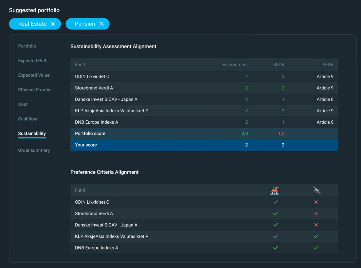Viewport: 361px width, 268px height.
Task: Click the weapons criteria rifle icon
Action: coord(317,190)
